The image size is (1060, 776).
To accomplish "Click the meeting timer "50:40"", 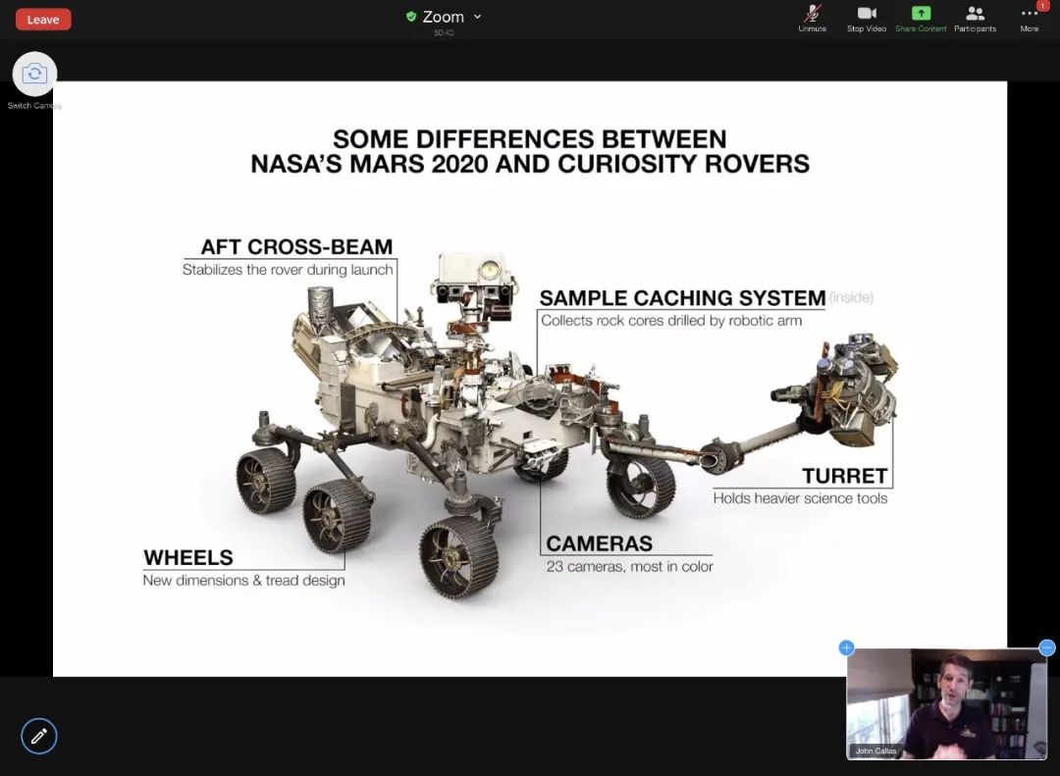I will 444,32.
